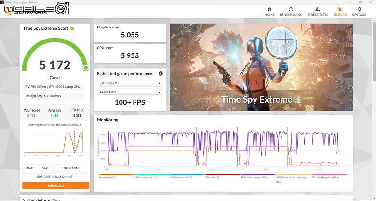Open estimated game performance info icon
376x201 pixels.
click(161, 74)
